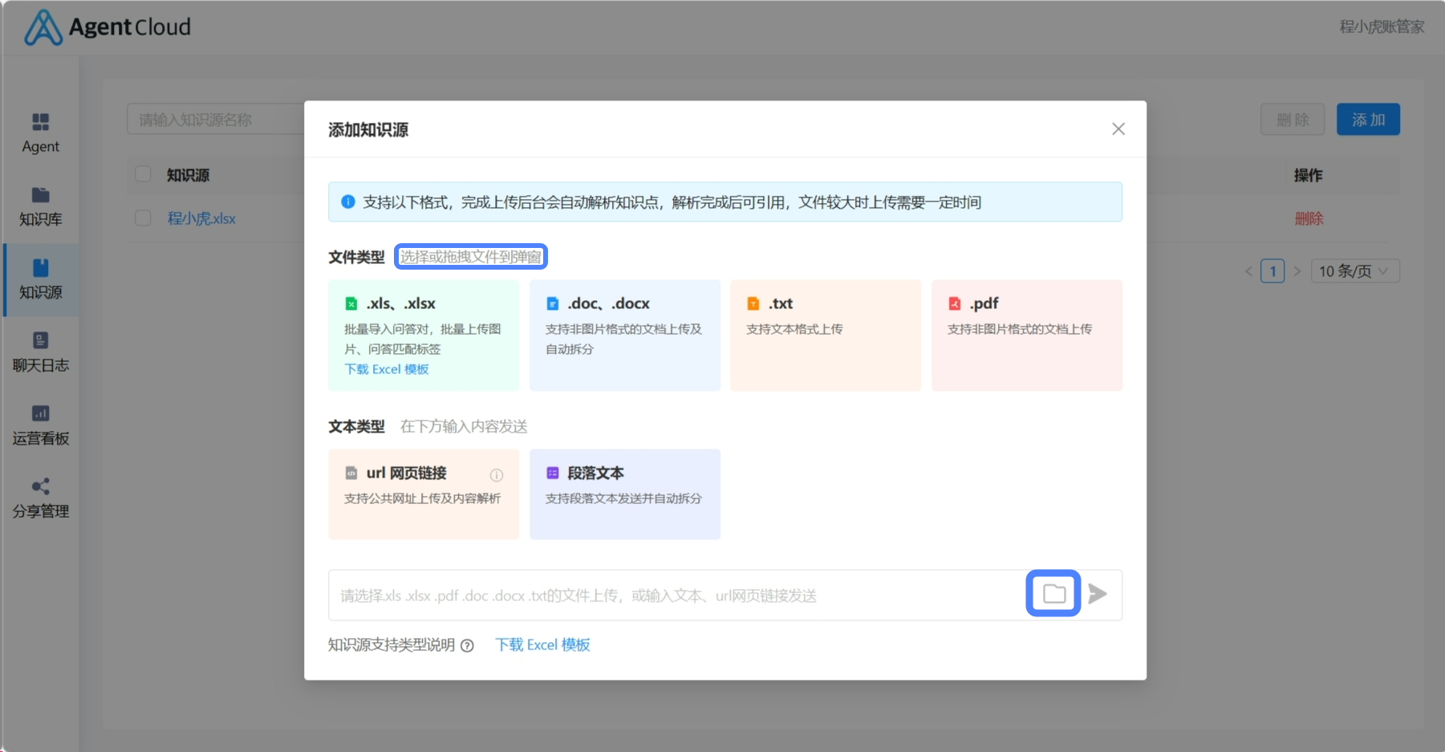Click the 知识源 column header
Image resolution: width=1445 pixels, height=752 pixels.
188,175
